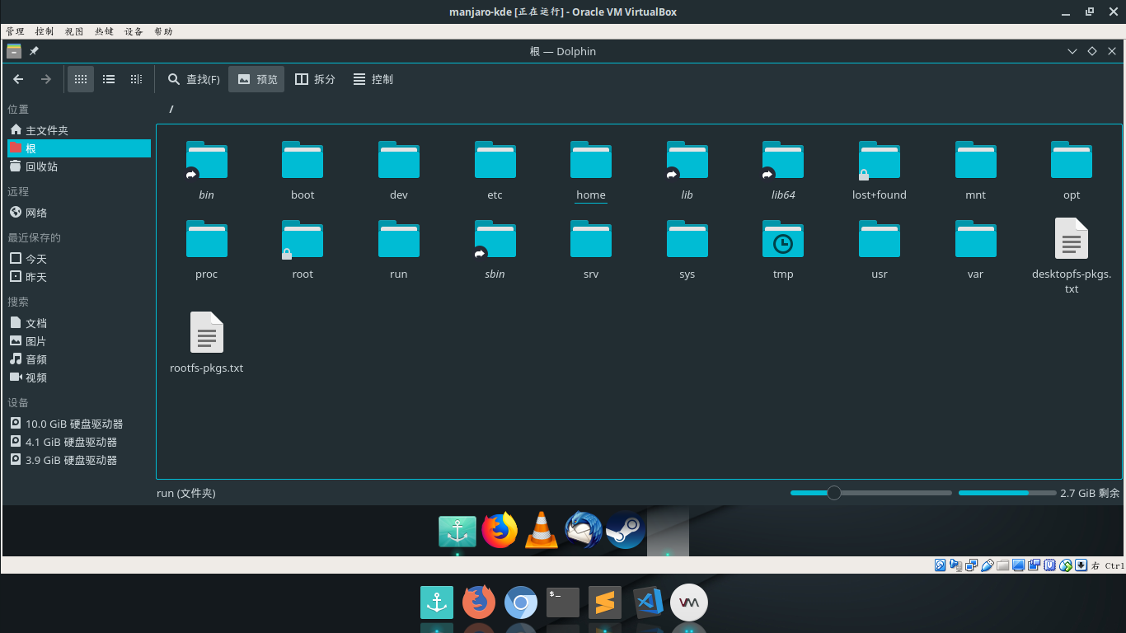Launch Thunderbird from the guest dock
This screenshot has height=633, width=1126.
pyautogui.click(x=584, y=531)
